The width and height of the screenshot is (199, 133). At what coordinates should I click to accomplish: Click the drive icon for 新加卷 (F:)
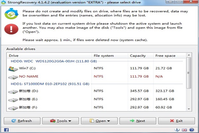(x=13, y=108)
